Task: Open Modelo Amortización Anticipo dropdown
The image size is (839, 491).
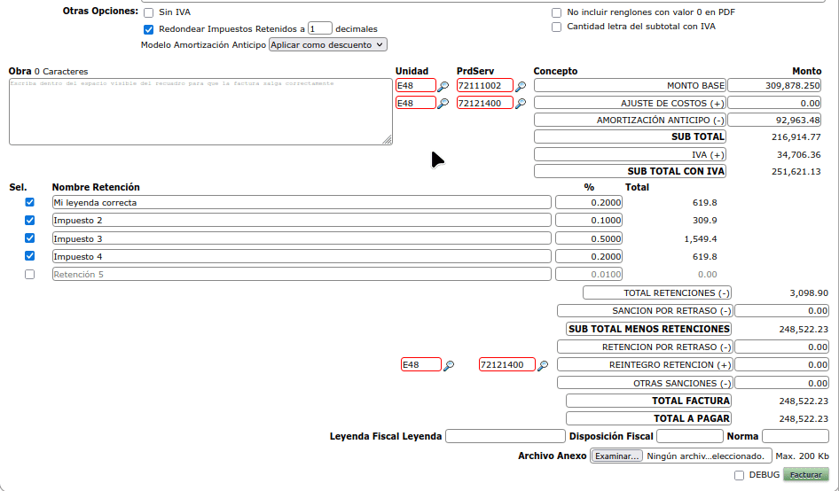Action: 327,45
